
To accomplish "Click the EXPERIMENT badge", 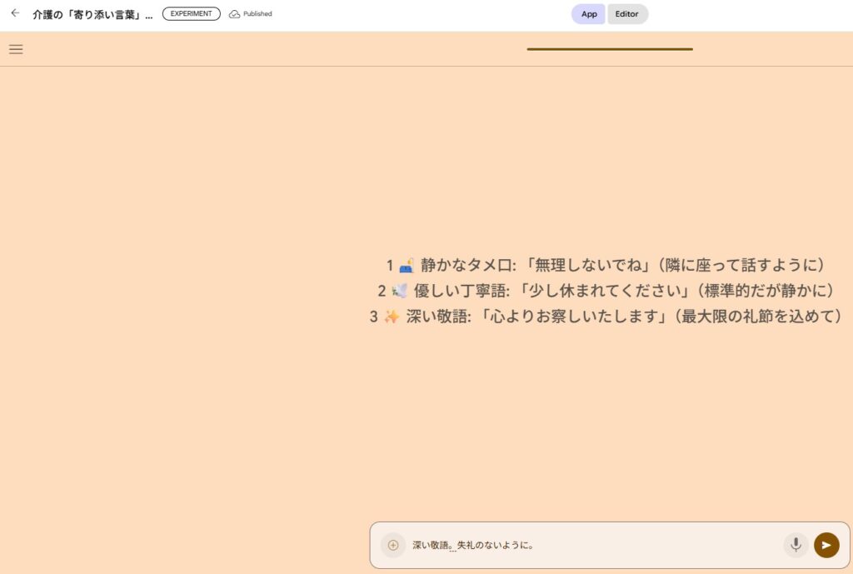I will 191,14.
